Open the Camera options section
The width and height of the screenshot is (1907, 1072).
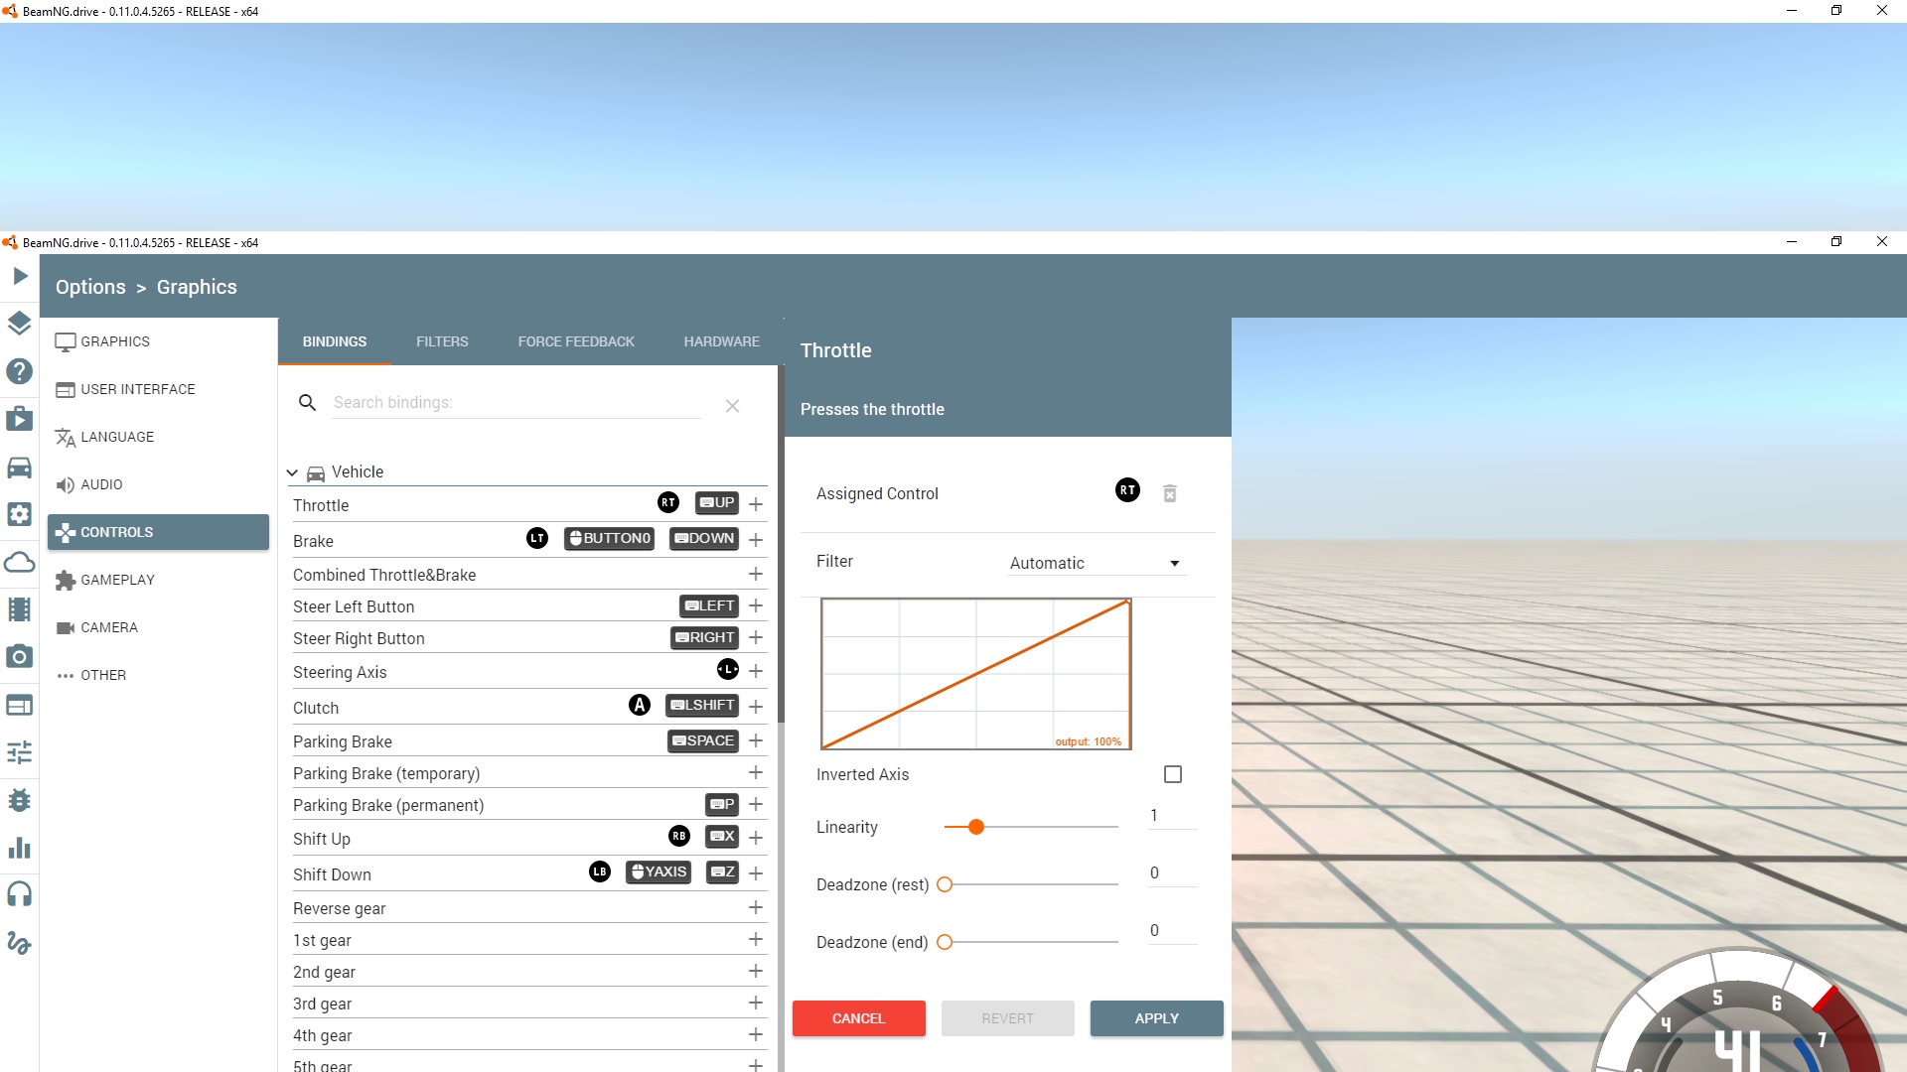159,627
